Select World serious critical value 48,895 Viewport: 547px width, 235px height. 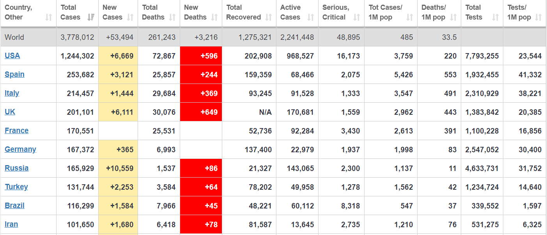click(349, 37)
